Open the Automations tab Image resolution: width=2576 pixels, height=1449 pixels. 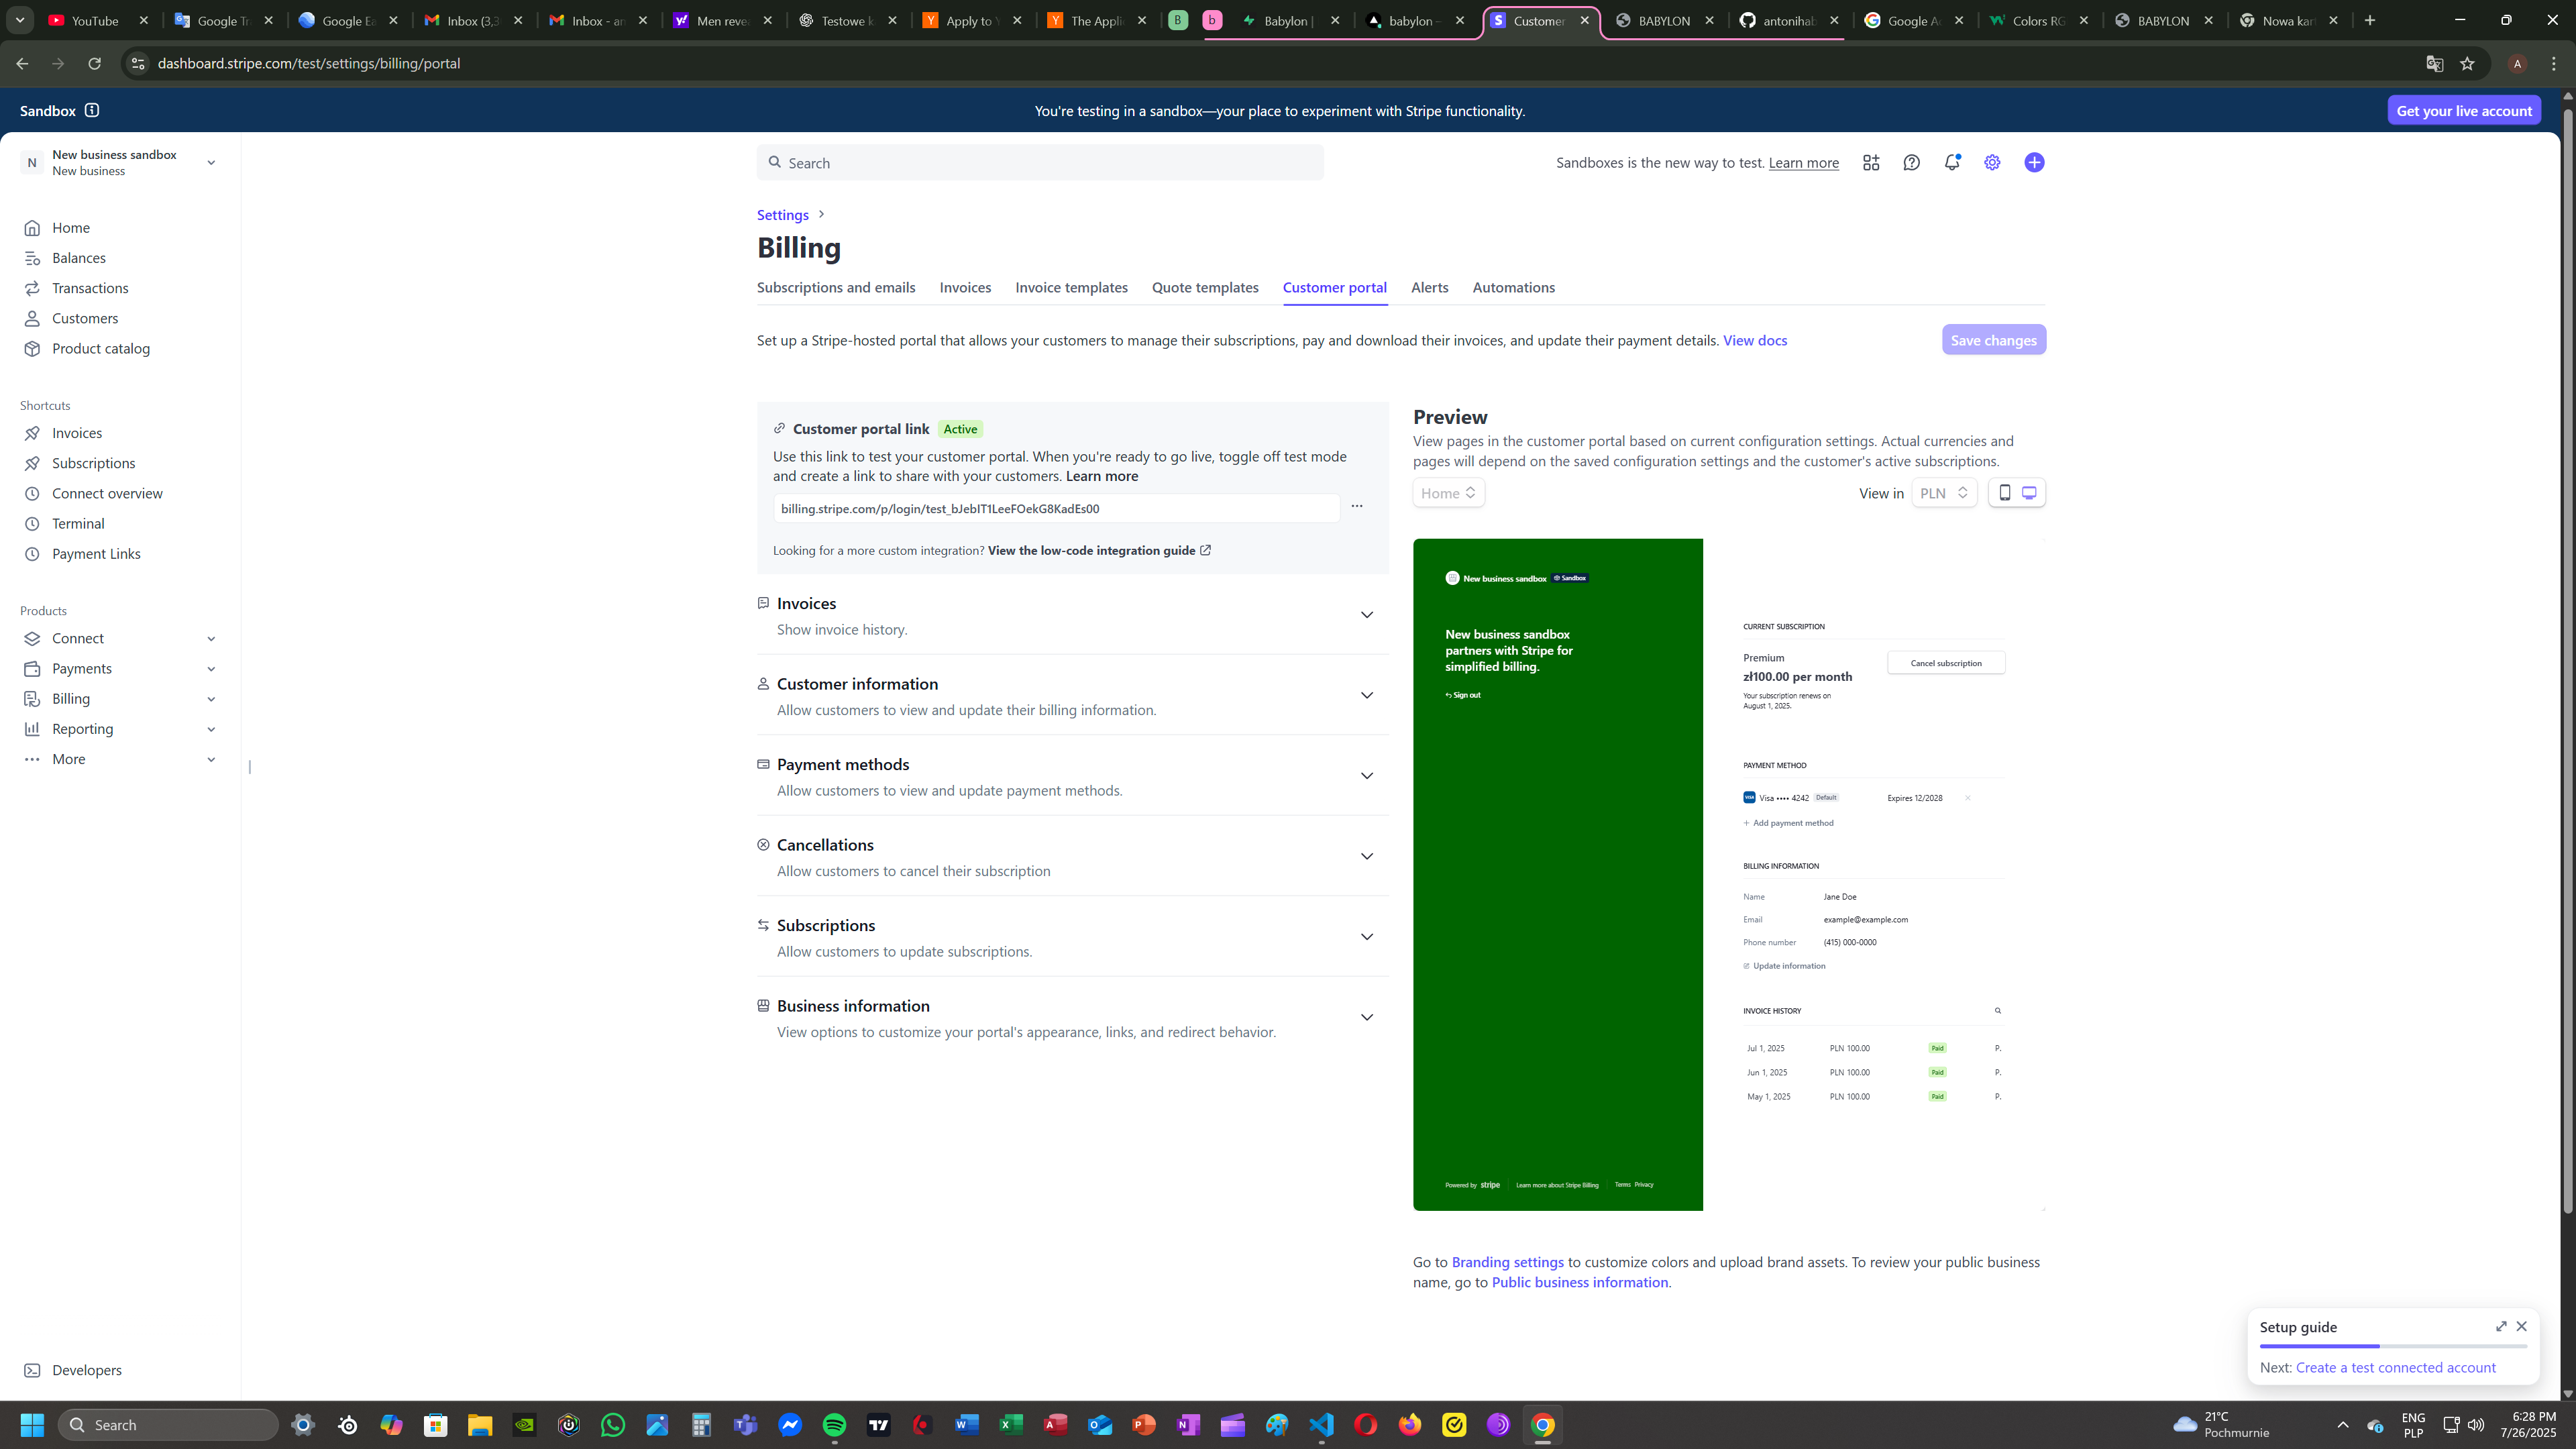click(x=1513, y=288)
